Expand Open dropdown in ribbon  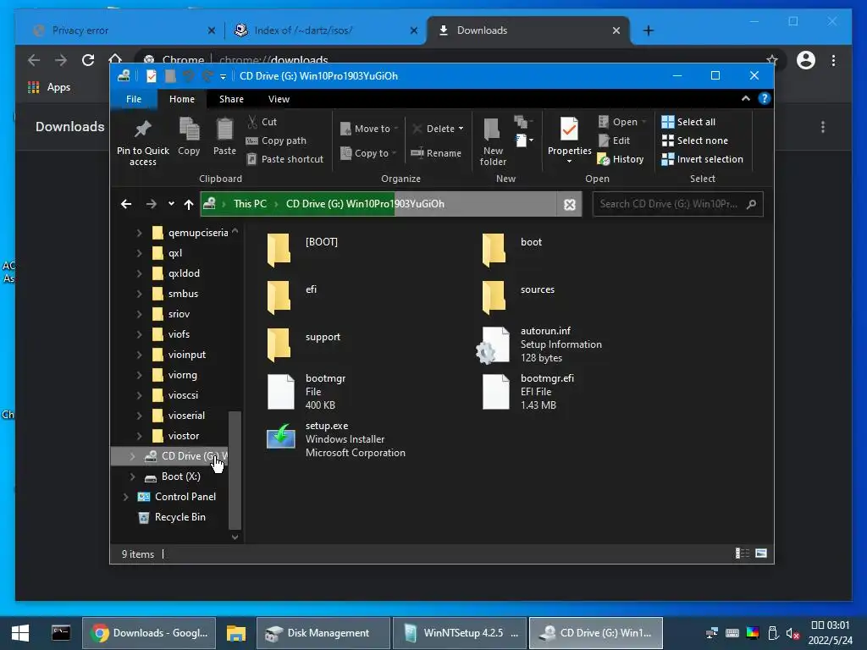pos(643,122)
